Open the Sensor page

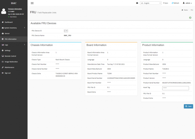[7, 33]
